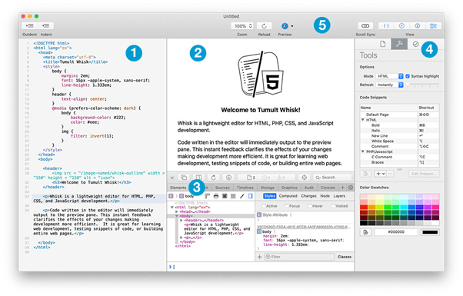Enable the Hover pseudo-class checkbox
Image resolution: width=463 pixels, height=296 pixels.
(310, 206)
